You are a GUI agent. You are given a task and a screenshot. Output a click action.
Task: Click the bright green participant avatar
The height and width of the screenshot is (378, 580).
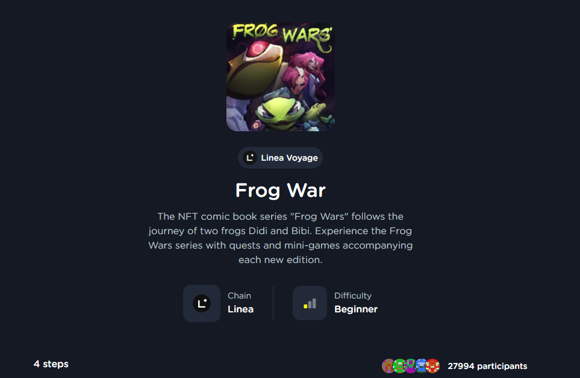coord(399,366)
